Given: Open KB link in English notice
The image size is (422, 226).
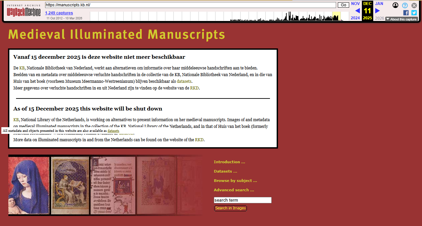Looking at the screenshot, I should coord(16,120).
